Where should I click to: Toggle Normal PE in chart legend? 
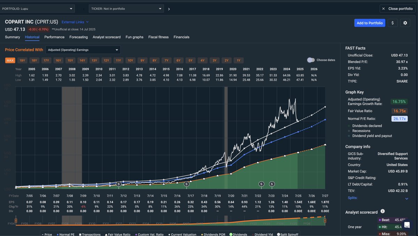click(66, 234)
